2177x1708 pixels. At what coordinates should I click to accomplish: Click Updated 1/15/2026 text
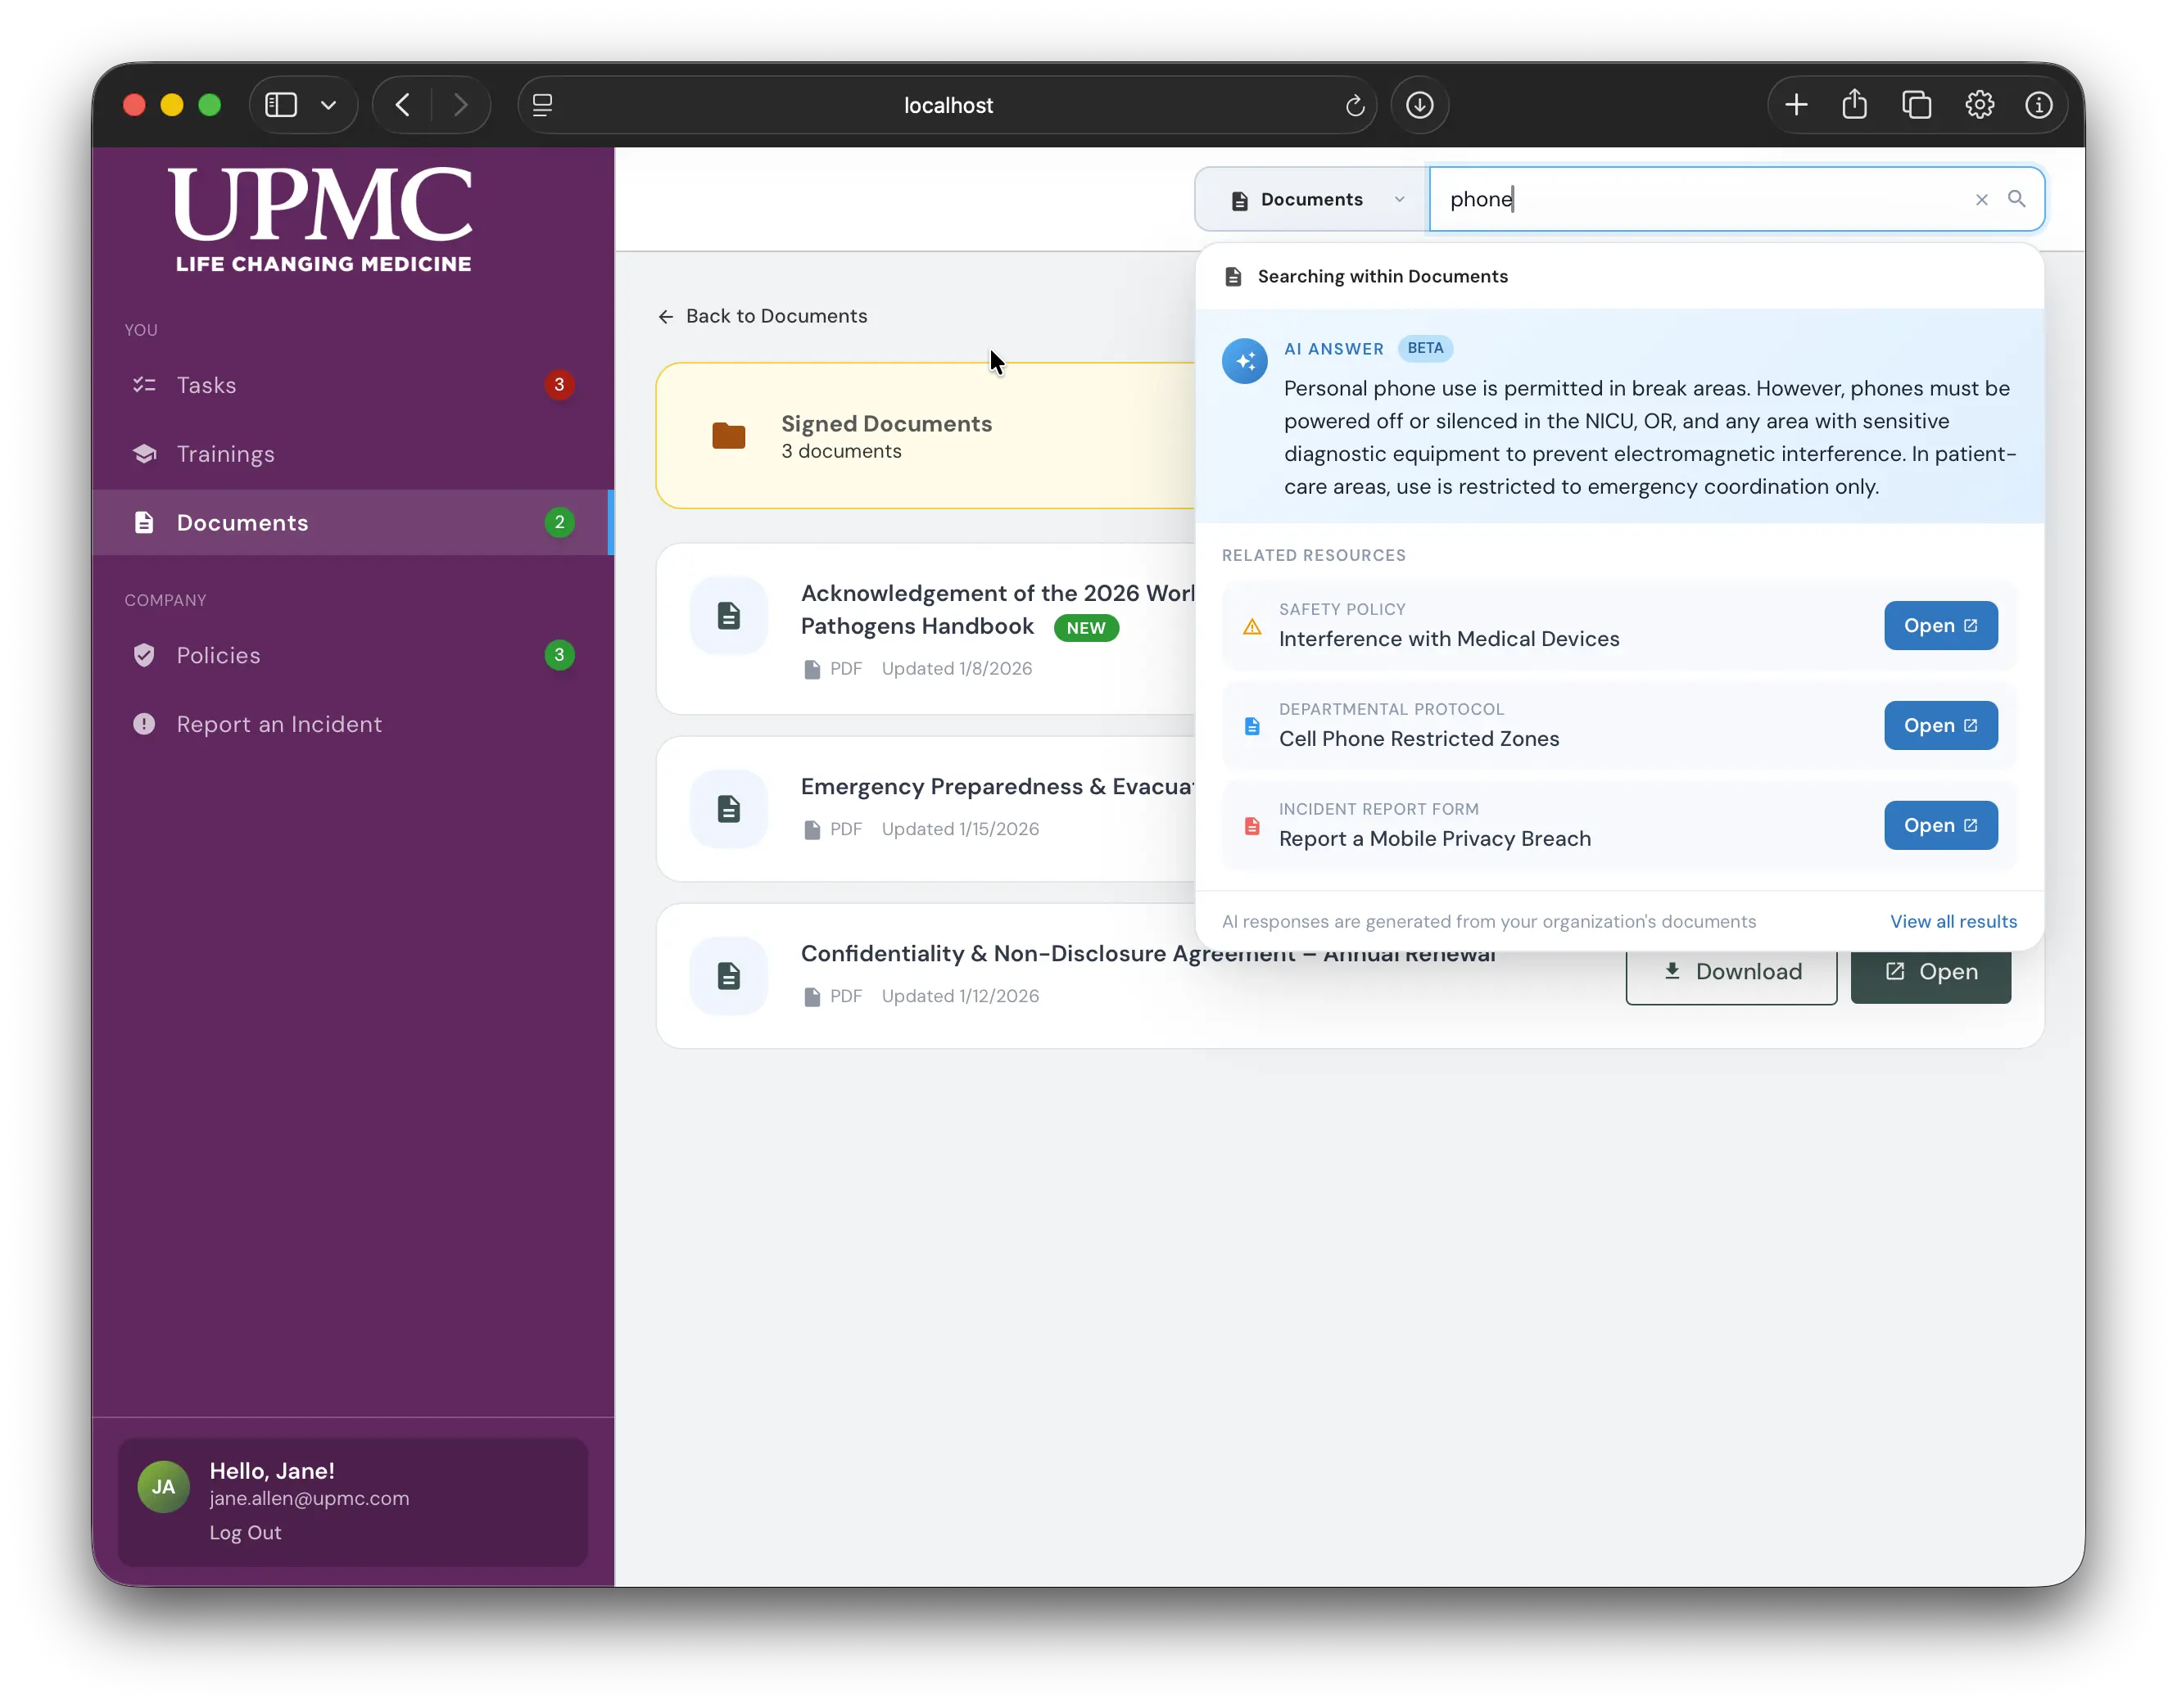(959, 830)
